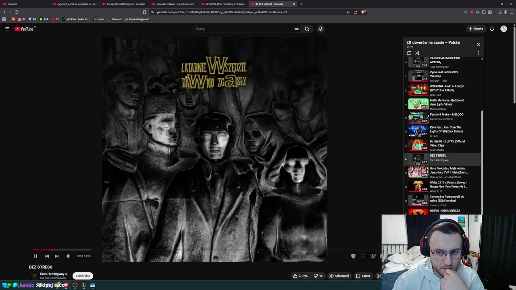Go back in browser history
Screen dimensions: 516x290
(4, 12)
